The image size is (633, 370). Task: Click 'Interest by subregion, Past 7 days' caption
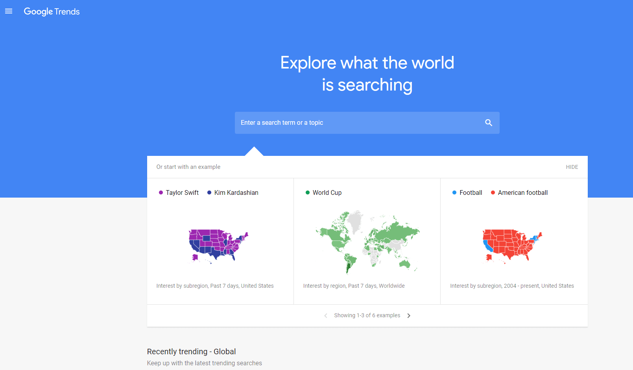[215, 286]
